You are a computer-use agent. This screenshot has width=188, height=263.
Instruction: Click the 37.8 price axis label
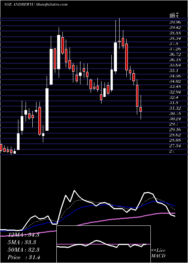(174, 44)
